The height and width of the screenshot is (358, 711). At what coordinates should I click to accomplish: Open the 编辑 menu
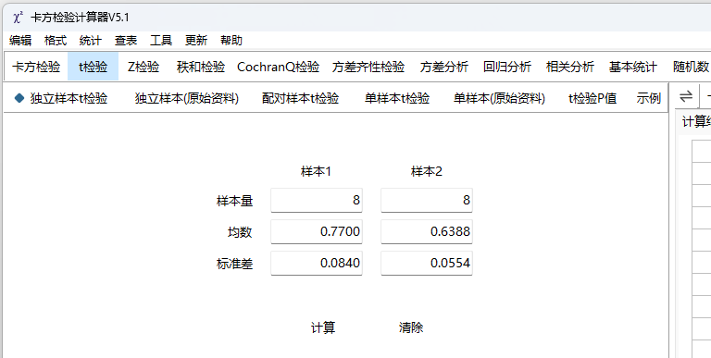[20, 41]
